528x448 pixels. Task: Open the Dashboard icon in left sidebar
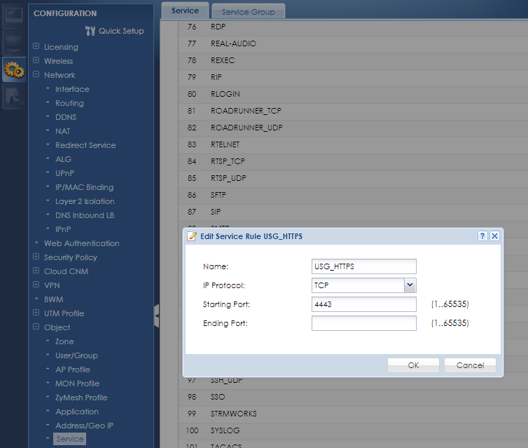point(14,15)
